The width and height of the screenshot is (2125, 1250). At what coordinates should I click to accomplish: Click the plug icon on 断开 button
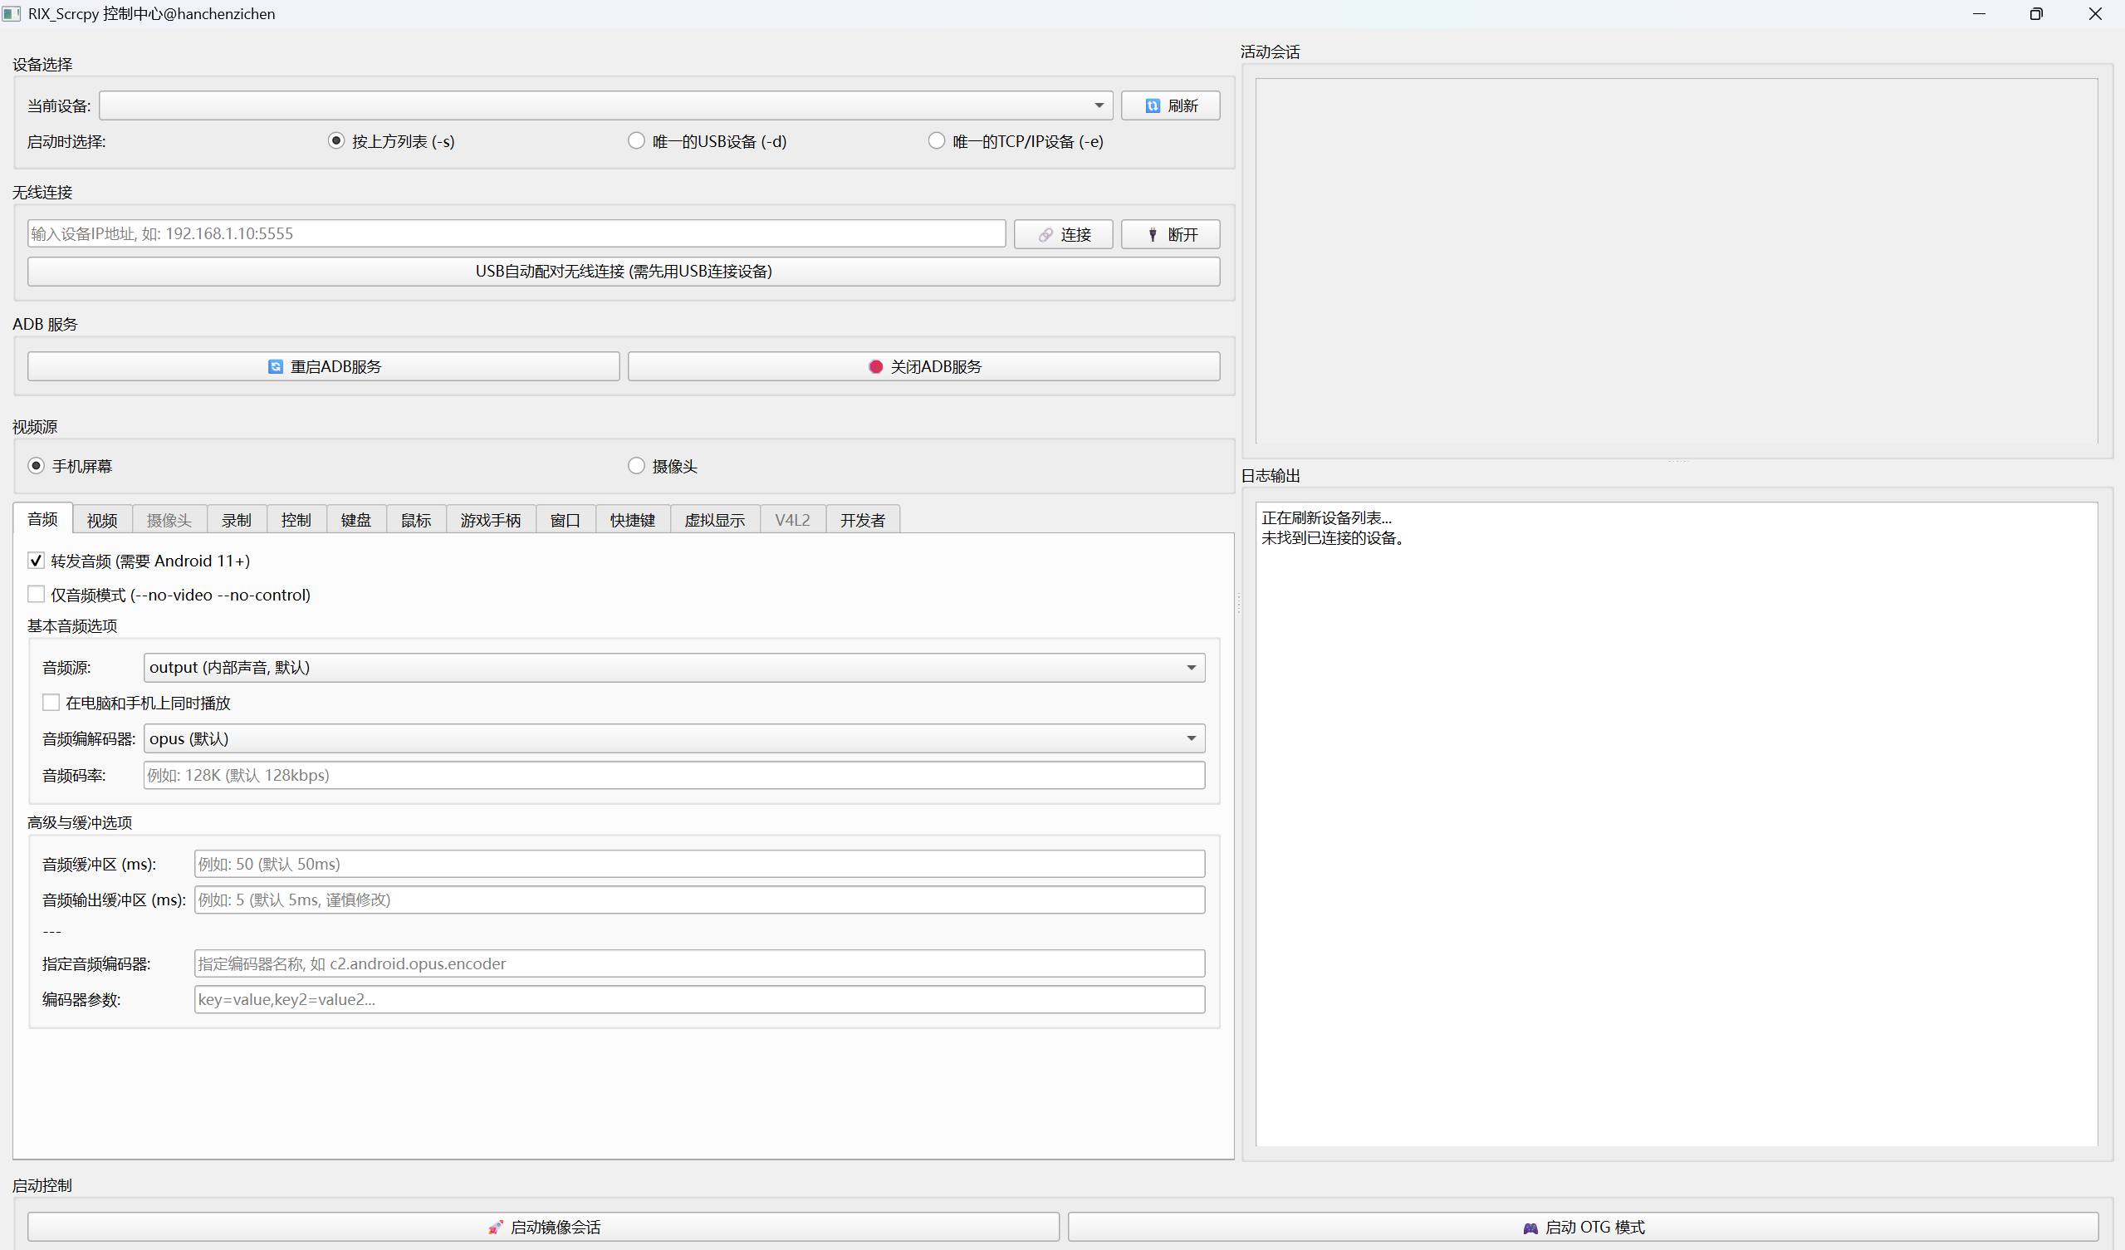(1153, 234)
